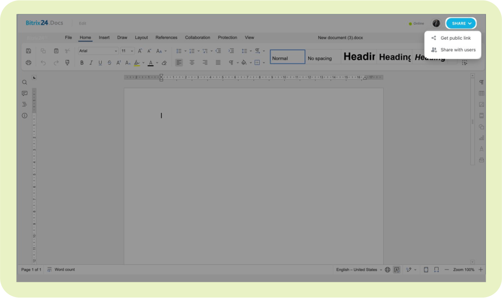Viewport: 502px width, 298px height.
Task: Switch to the Insert tab
Action: point(104,37)
